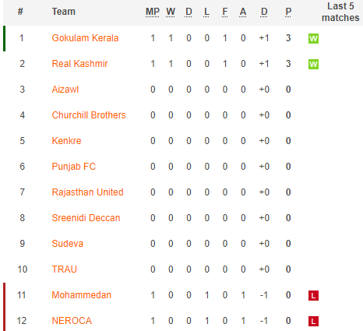The image size is (363, 331).
Task: Open Rajasthan United team link
Action: click(87, 192)
